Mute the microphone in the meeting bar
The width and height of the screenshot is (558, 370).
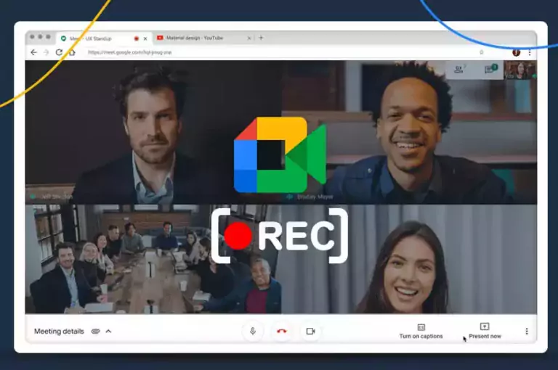coord(253,332)
